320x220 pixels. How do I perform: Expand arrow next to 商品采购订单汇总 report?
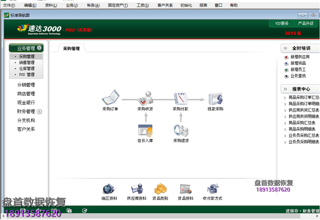[x=285, y=98]
